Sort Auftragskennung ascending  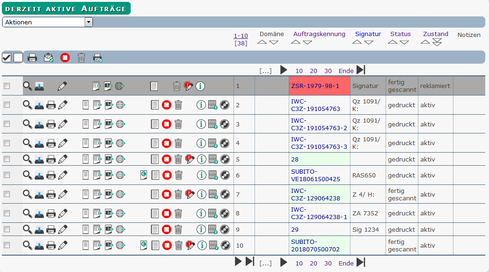[x=296, y=42]
